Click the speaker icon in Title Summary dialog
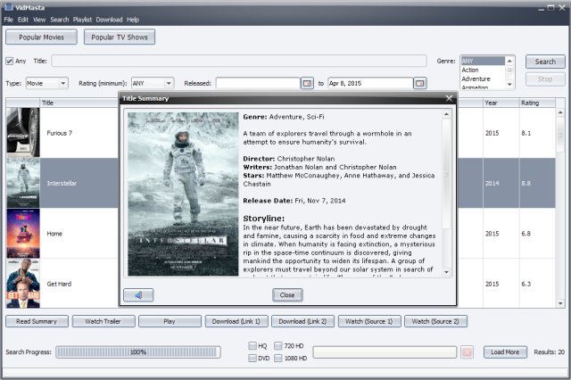Viewport: 571px width, 380px height. [138, 295]
